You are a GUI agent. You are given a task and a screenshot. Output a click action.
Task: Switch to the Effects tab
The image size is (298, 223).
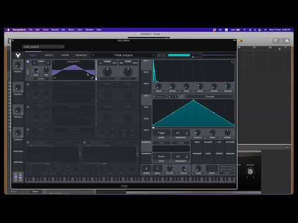(49, 55)
